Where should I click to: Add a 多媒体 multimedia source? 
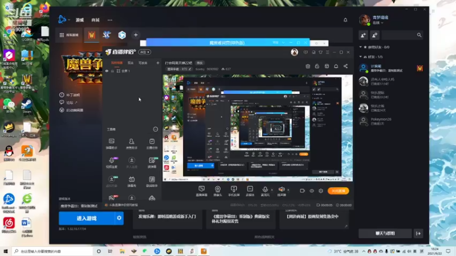point(250,191)
